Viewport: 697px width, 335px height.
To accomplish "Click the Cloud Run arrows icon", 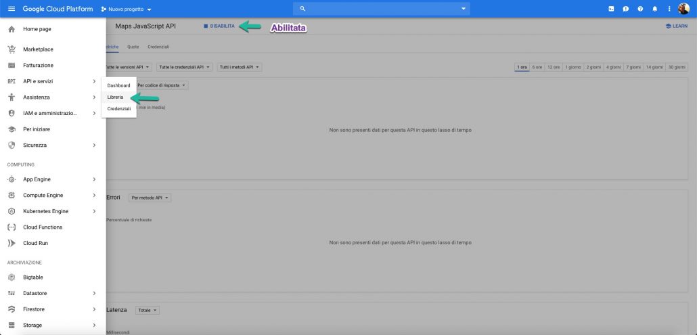I will click(x=12, y=244).
